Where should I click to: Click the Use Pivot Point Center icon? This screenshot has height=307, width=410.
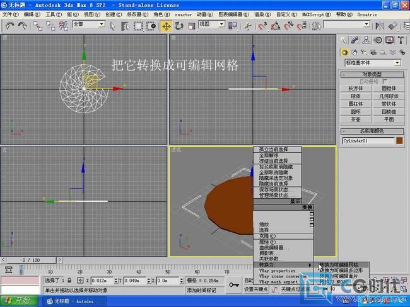click(x=232, y=26)
